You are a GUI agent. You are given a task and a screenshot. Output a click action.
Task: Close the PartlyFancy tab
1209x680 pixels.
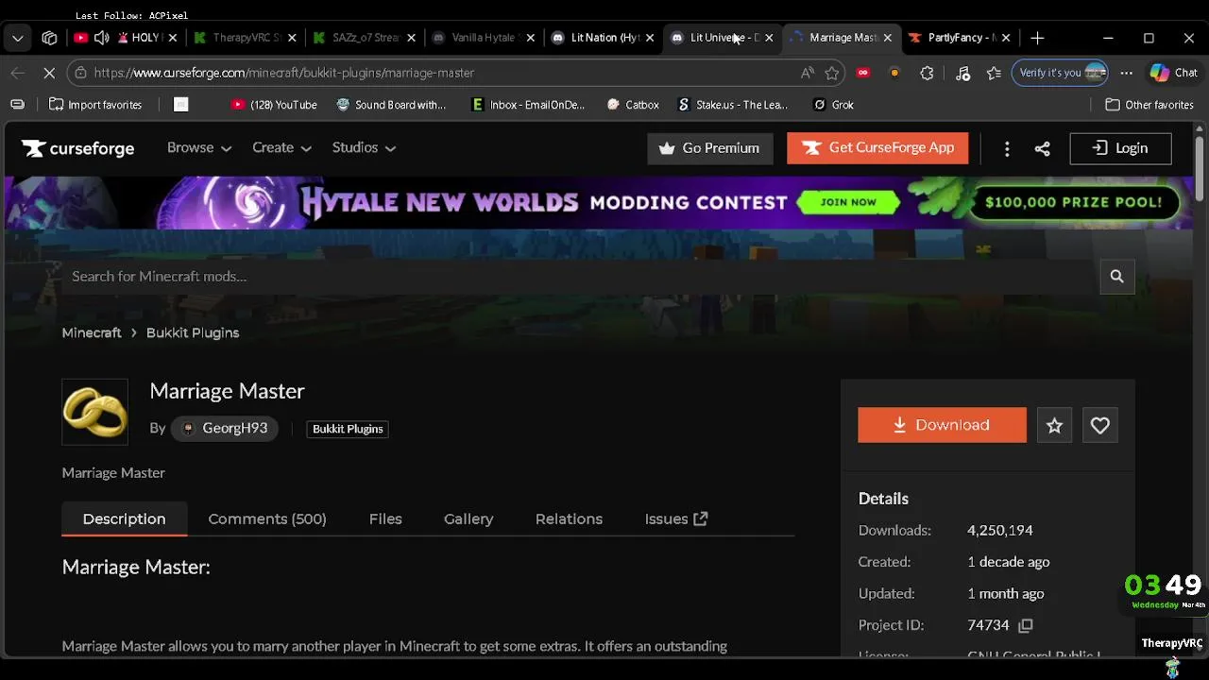pos(1005,38)
